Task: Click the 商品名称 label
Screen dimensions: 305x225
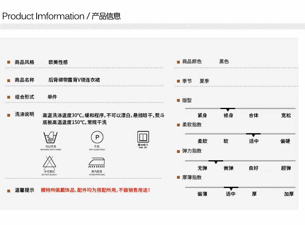Action: coord(24,80)
